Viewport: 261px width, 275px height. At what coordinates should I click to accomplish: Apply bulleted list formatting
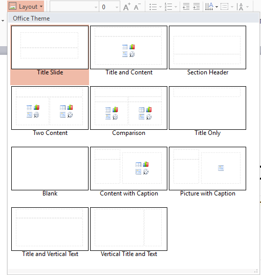tap(153, 7)
